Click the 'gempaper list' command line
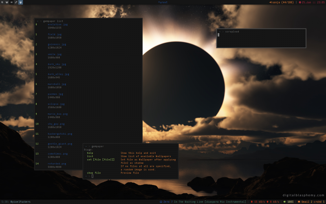 click(53, 21)
